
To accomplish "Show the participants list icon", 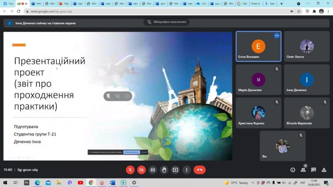I will tap(303, 170).
